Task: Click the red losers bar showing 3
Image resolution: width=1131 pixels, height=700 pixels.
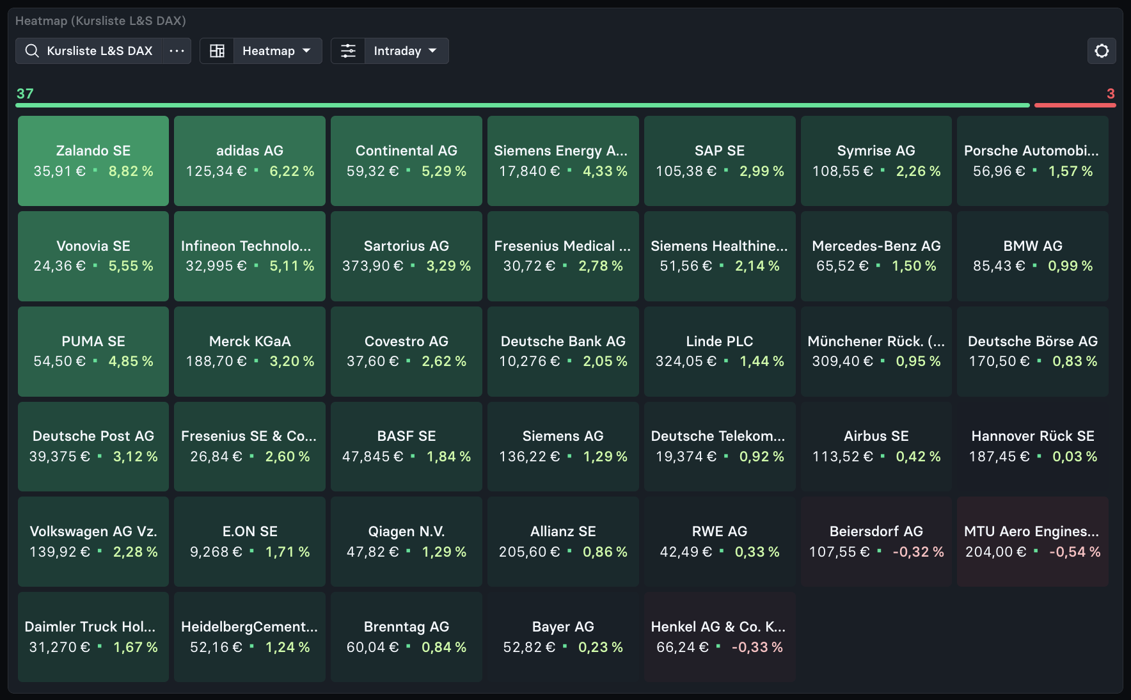Action: coord(1075,105)
